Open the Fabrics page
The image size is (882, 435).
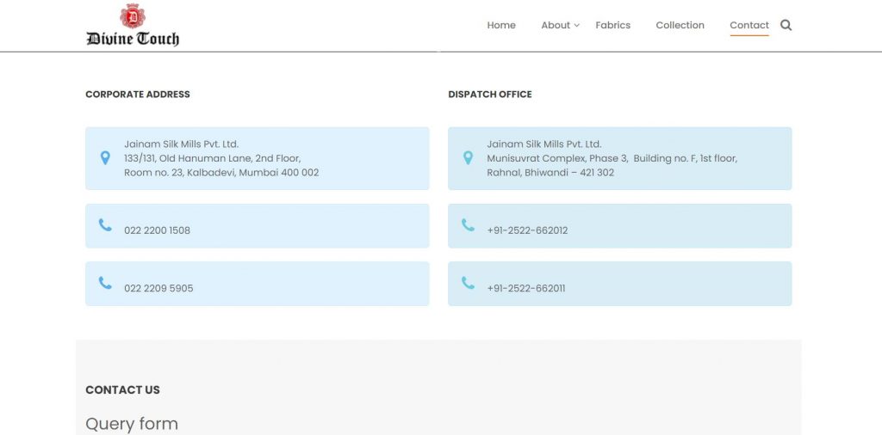613,25
